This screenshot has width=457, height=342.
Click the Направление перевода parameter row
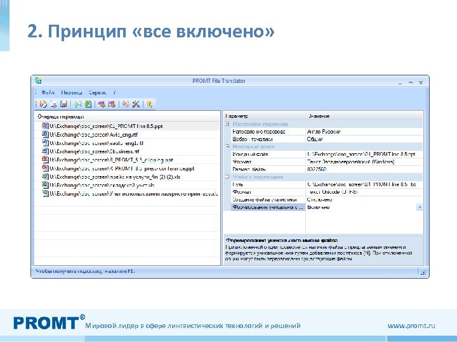tap(323, 132)
